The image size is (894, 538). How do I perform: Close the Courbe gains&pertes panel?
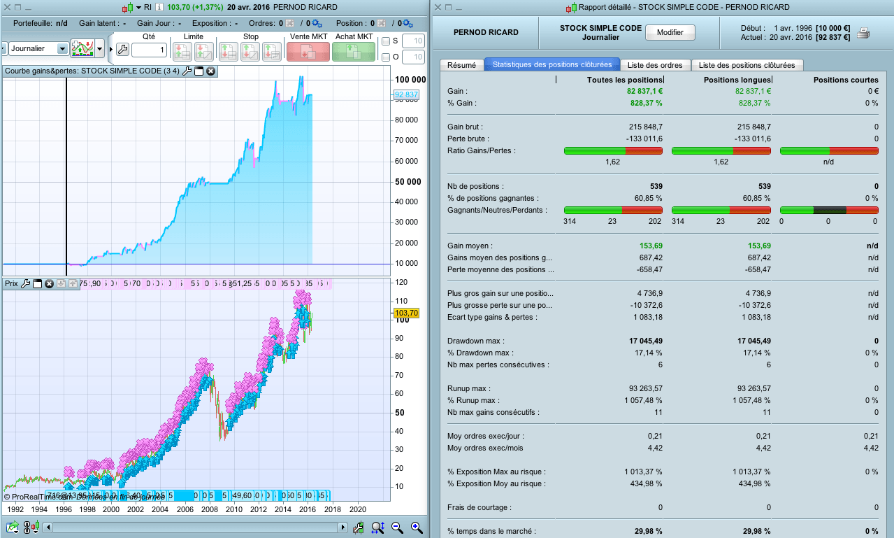(210, 71)
